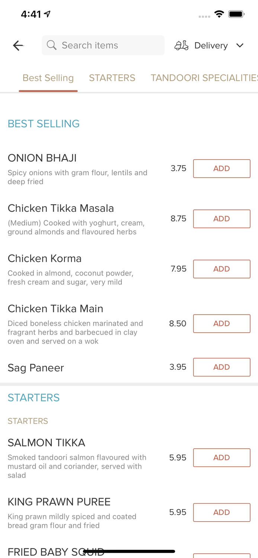Image resolution: width=258 pixels, height=558 pixels.
Task: Focus the Search items field
Action: click(108, 45)
